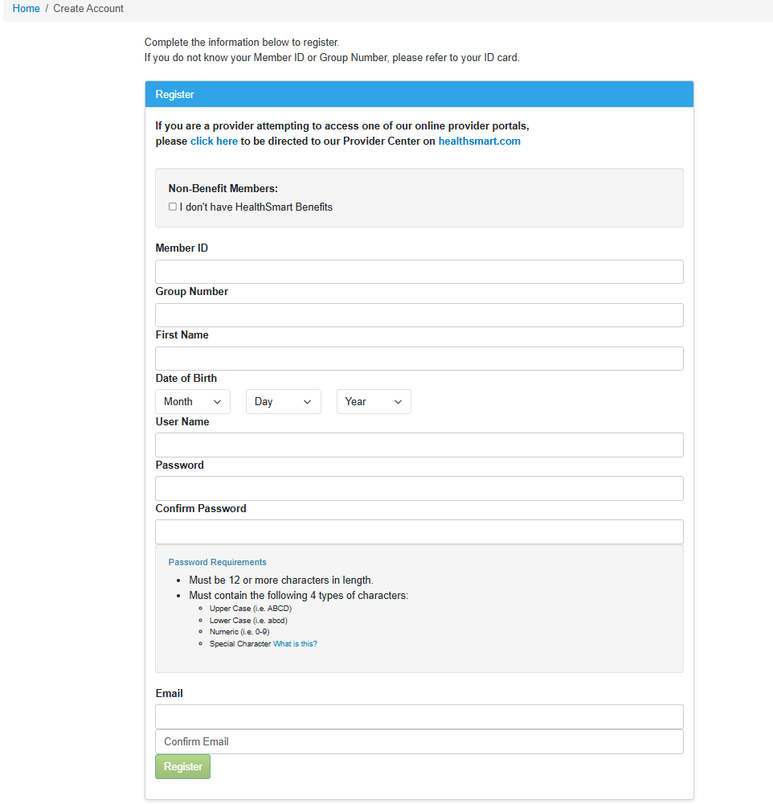Open the Month dropdown
Viewport: 773px width, 804px height.
click(x=193, y=402)
